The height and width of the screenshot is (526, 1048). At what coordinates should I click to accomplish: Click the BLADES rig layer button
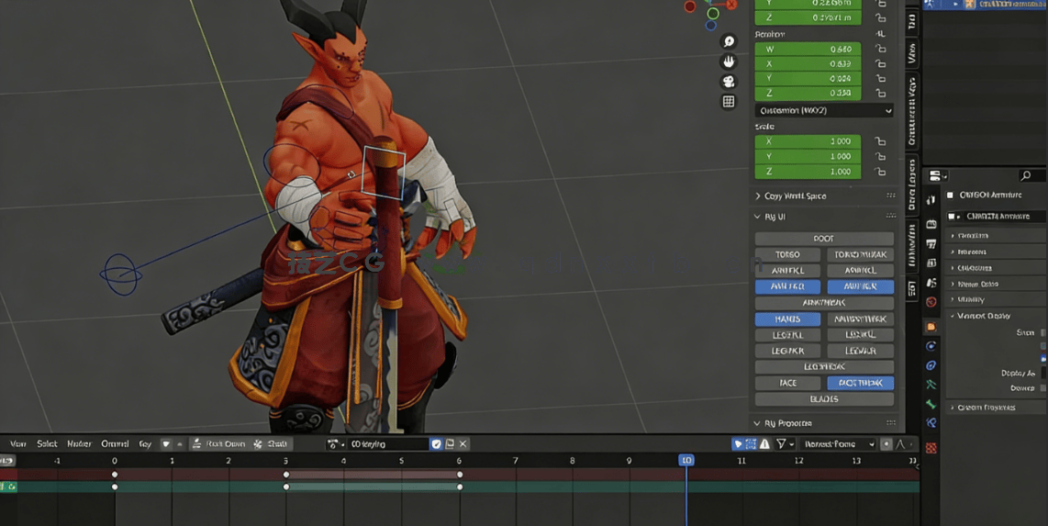point(824,399)
